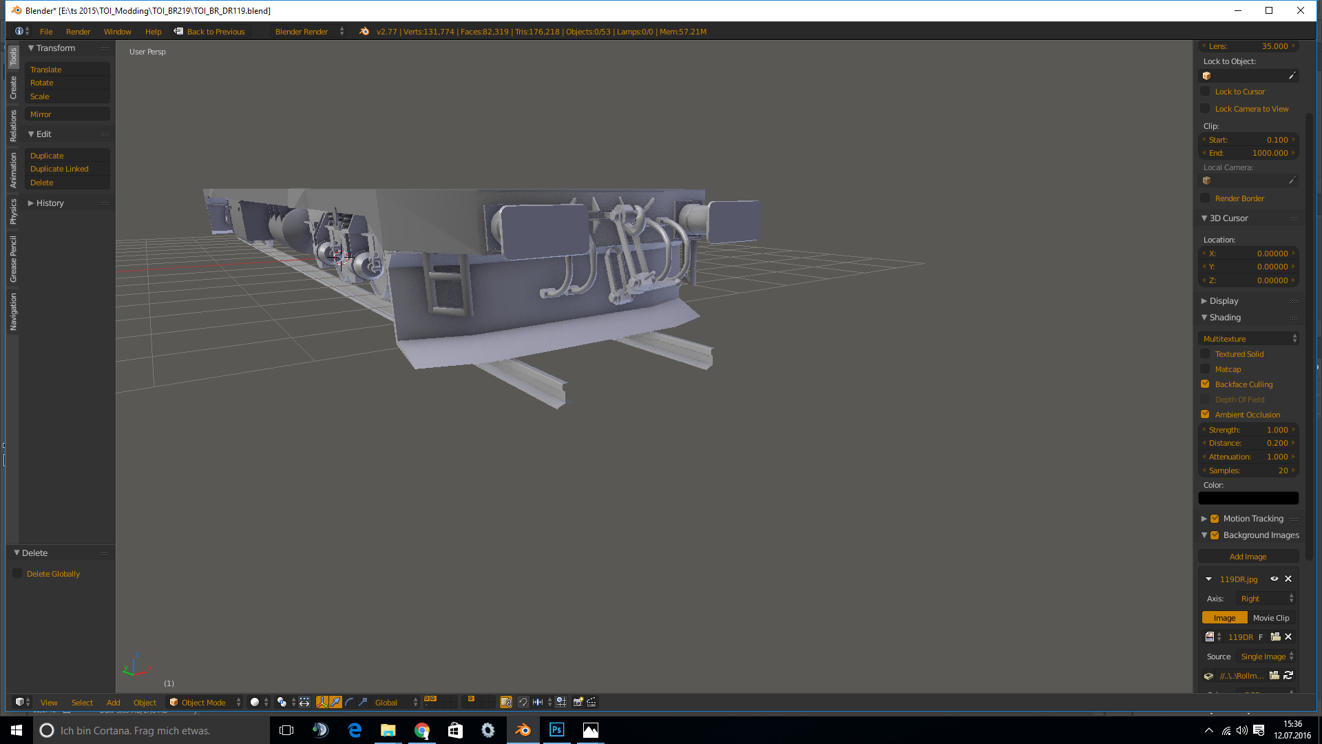Open file browser icon next to 119DR
Image resolution: width=1322 pixels, height=744 pixels.
(x=1275, y=637)
